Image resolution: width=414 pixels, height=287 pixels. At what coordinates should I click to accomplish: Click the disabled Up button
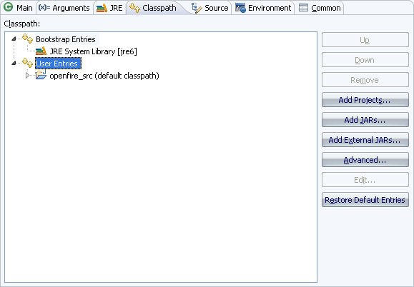[x=365, y=40]
